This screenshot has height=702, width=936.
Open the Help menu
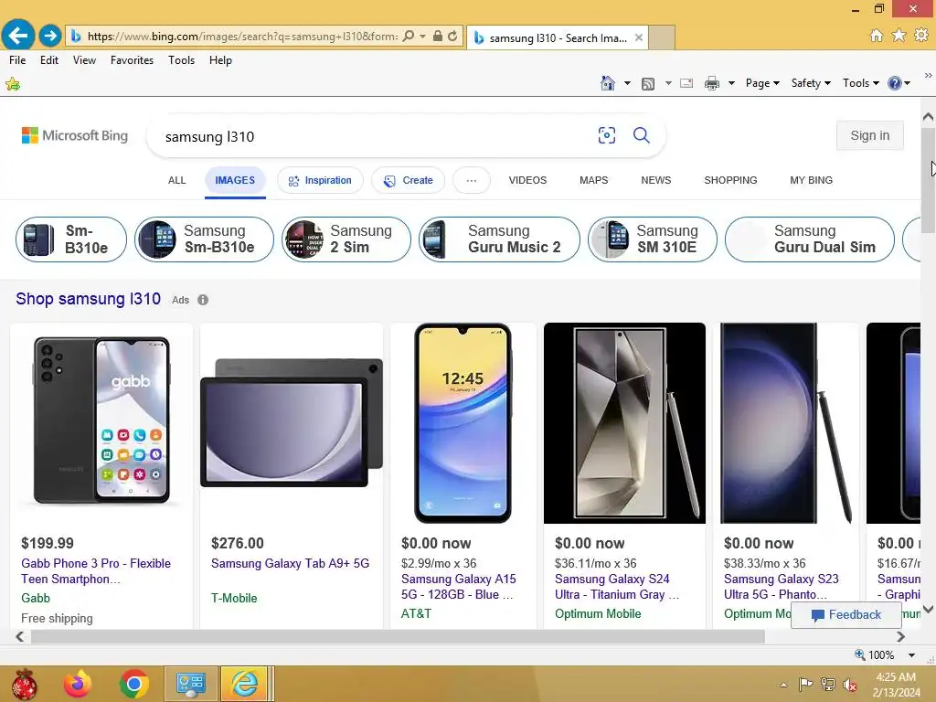pos(220,60)
